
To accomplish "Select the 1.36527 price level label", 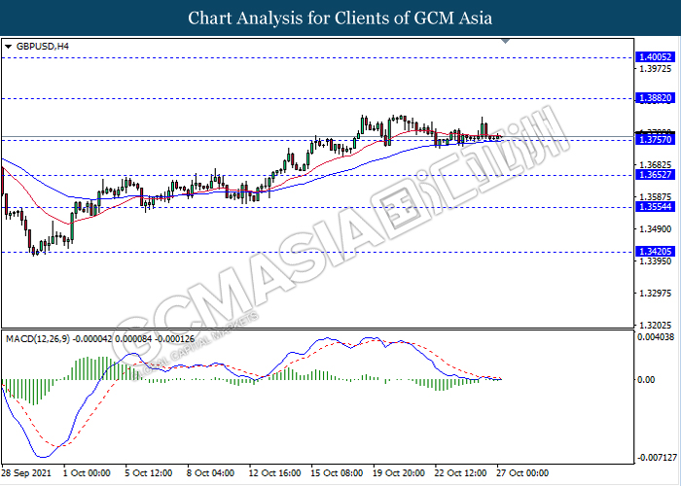I will [x=656, y=175].
